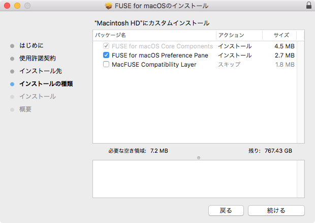Click the 1.8 MB size value
Image resolution: width=315 pixels, height=223 pixels.
(285, 65)
